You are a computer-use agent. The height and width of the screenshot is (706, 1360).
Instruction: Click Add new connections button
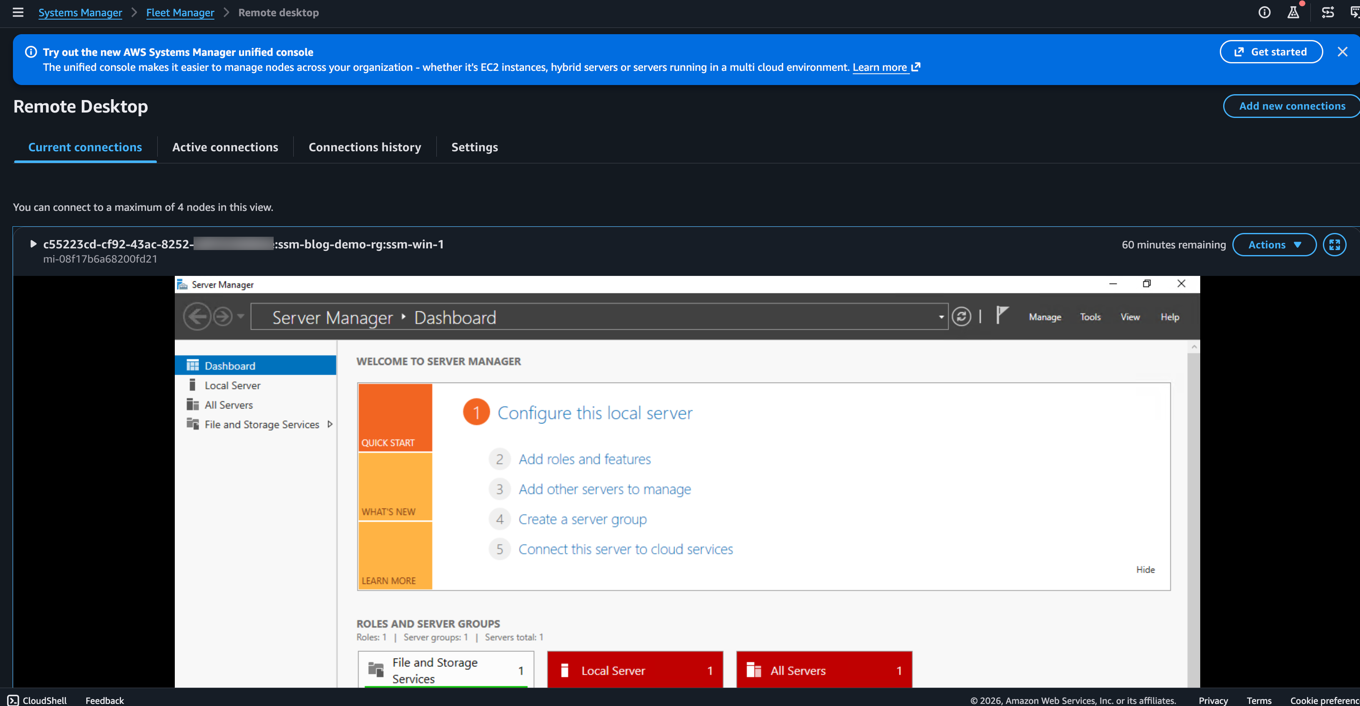(1291, 106)
